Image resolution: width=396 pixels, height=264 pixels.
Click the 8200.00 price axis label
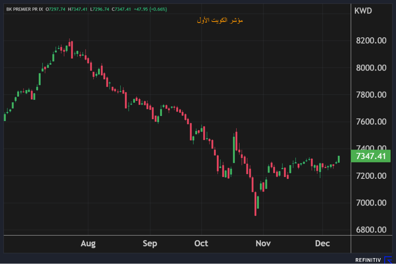pos(371,41)
